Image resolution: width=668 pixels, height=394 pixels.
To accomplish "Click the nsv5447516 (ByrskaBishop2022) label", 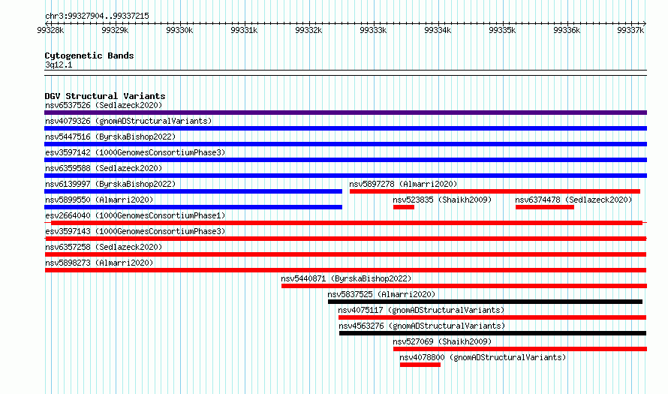I will point(110,137).
